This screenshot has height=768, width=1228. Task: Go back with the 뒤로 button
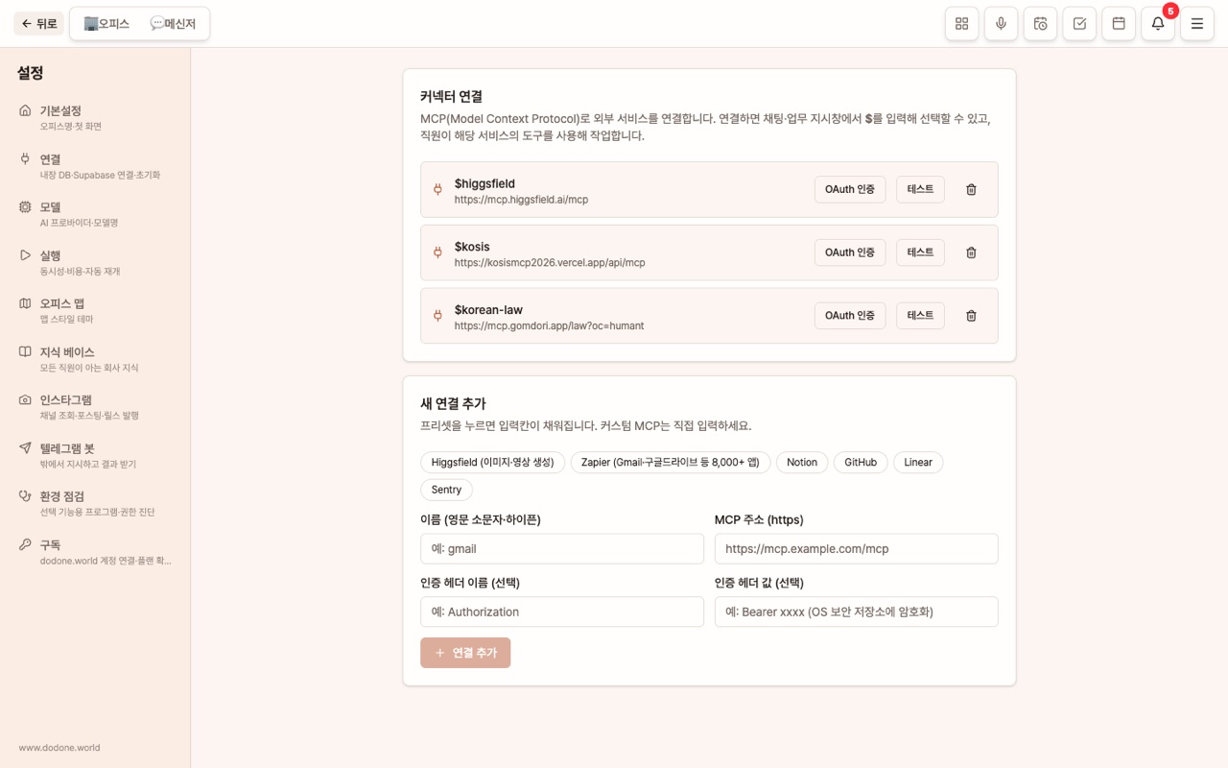click(x=39, y=24)
